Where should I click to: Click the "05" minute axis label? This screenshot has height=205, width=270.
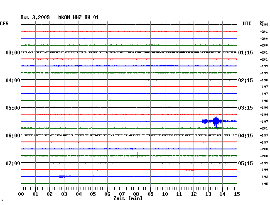(x=93, y=194)
